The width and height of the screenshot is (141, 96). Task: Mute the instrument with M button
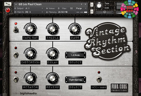92,12
